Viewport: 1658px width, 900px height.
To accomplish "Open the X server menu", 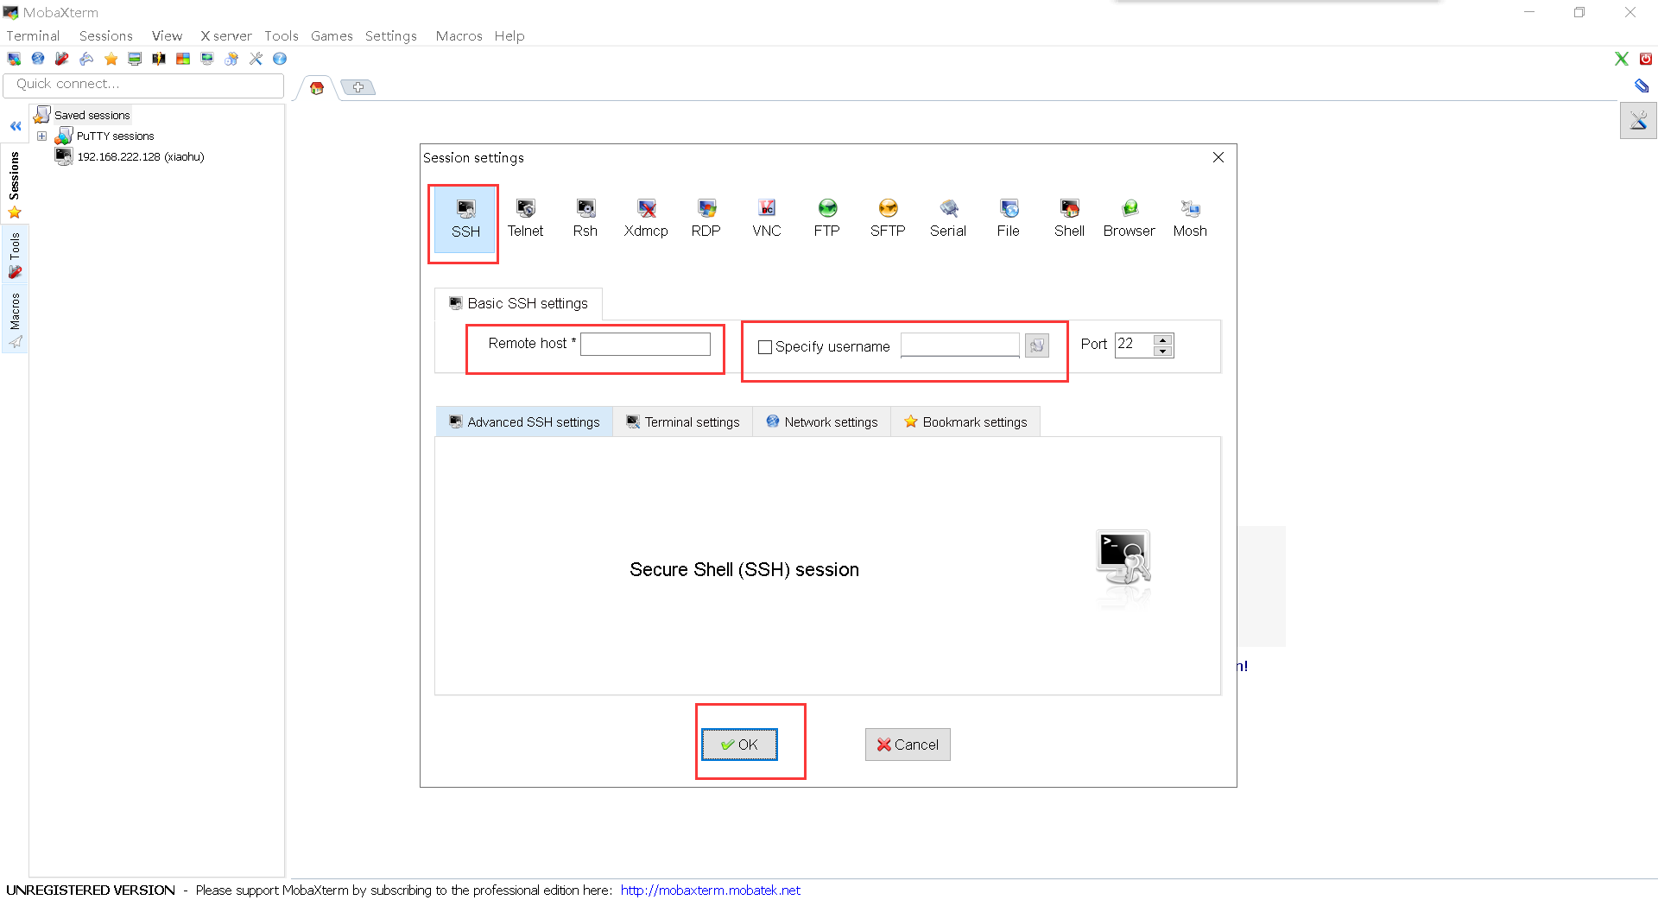I will pyautogui.click(x=226, y=35).
